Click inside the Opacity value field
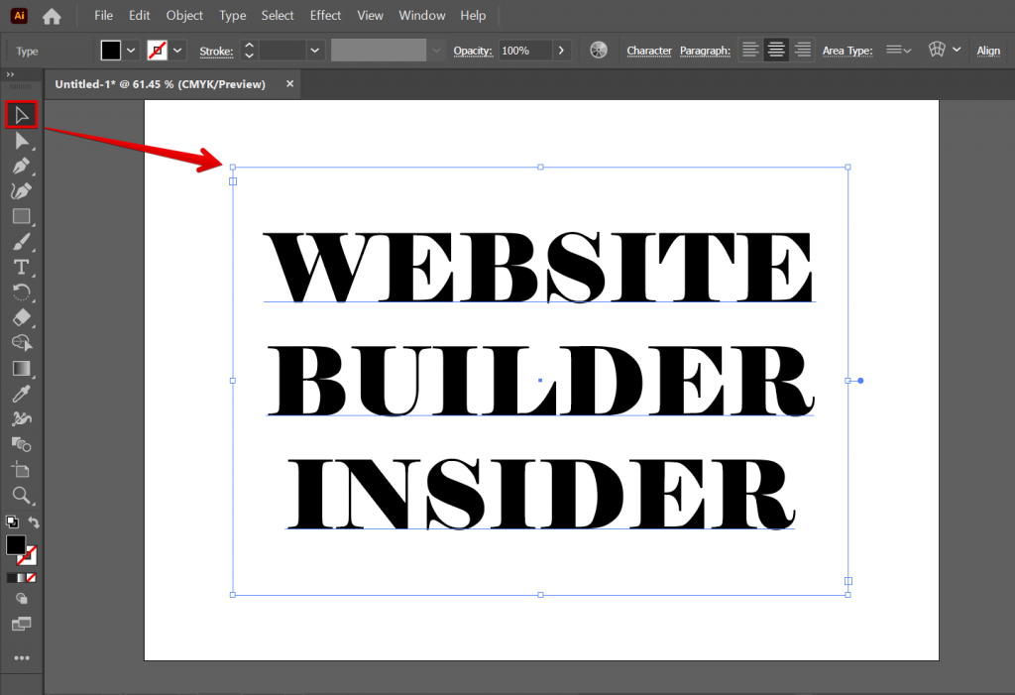 515,50
